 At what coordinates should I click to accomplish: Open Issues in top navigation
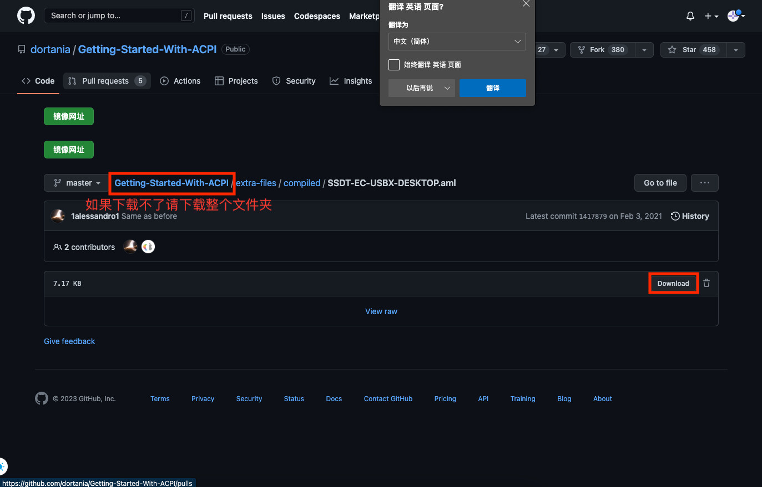[x=273, y=16]
